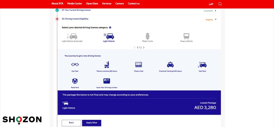The height and width of the screenshot is (127, 274).
Task: Switch the site language to Arabic
Action: pos(211,4)
